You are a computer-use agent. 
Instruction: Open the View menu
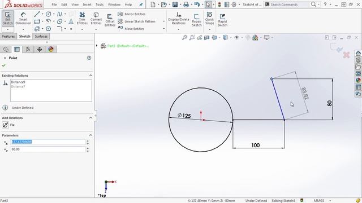[x=75, y=5]
